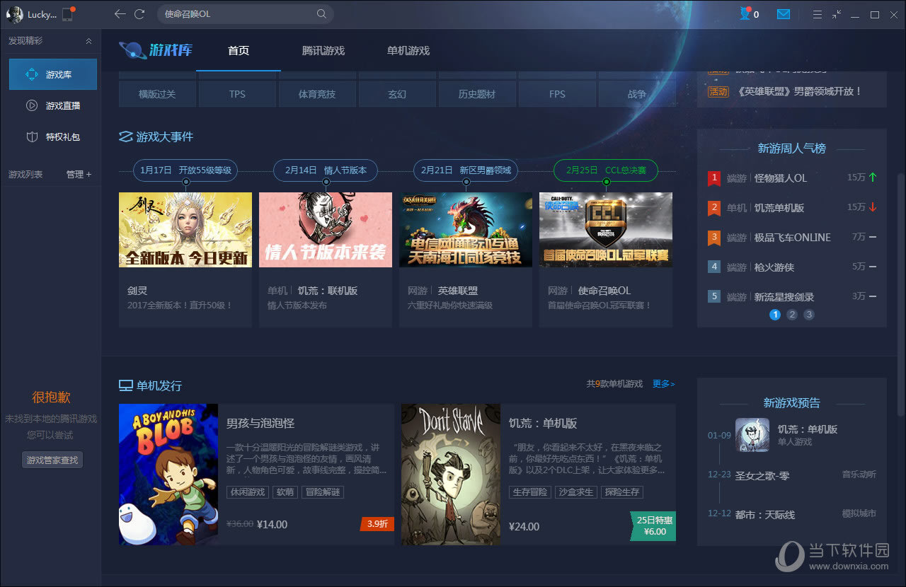
Task: Click the search magnifier icon
Action: tap(321, 14)
